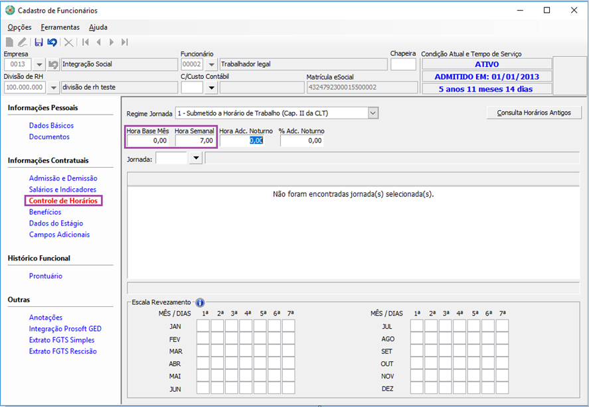Click the Jornada code input field
589x407 pixels.
pyautogui.click(x=171, y=158)
